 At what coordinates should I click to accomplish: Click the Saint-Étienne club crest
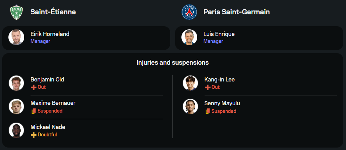(x=16, y=12)
